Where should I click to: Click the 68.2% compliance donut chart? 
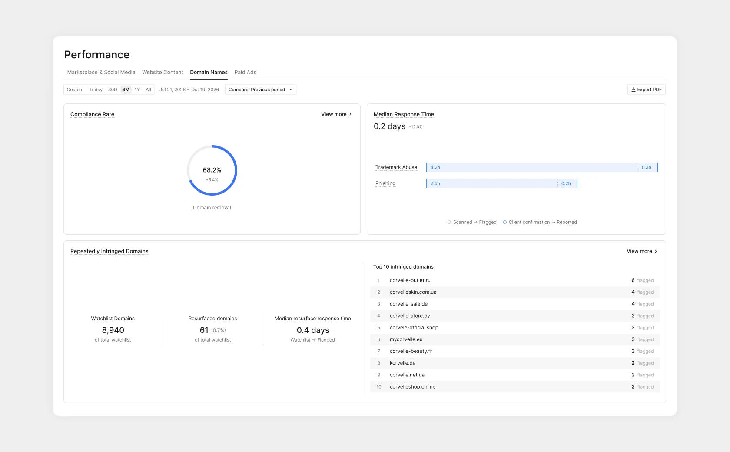212,170
